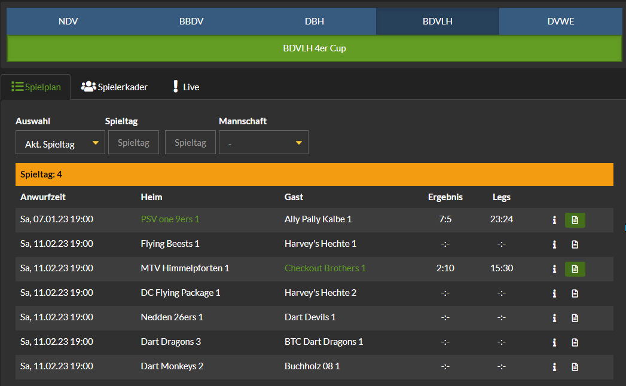Open report sheet for DC Flying Package 1

[575, 293]
